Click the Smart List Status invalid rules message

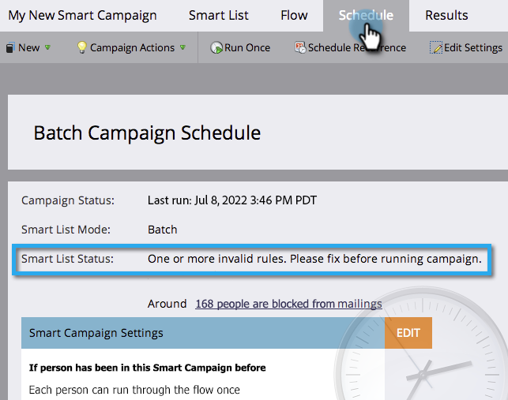pyautogui.click(x=314, y=259)
